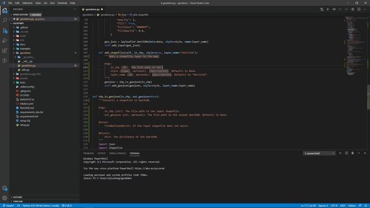Open the Source Control view
Image resolution: width=370 pixels, height=208 pixels.
click(5, 31)
